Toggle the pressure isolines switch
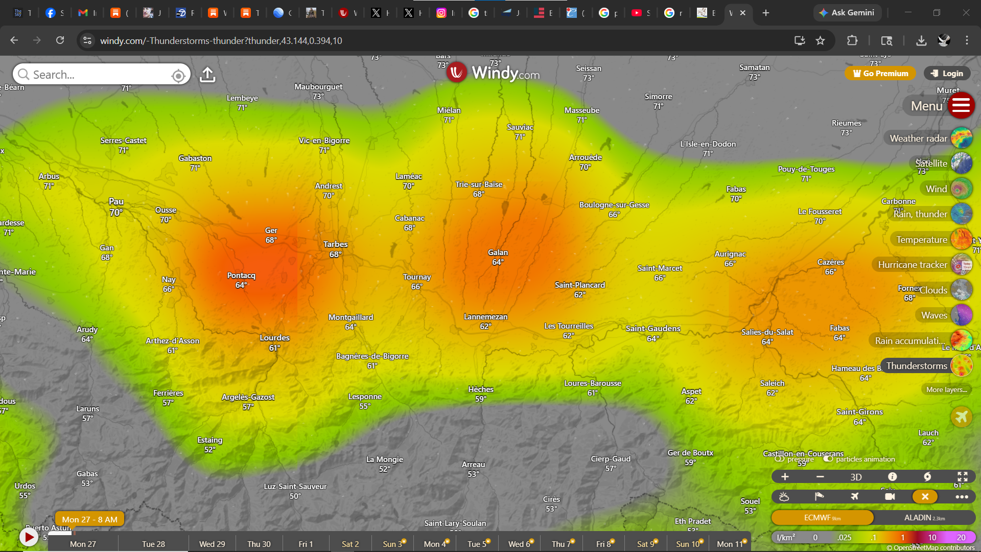 [780, 459]
